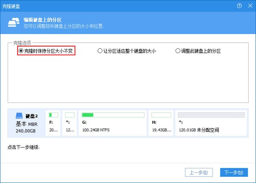Viewport: 256px width, 183px height.
Task: Select 调整此硬盘上的分区 radio option
Action: tap(198, 51)
